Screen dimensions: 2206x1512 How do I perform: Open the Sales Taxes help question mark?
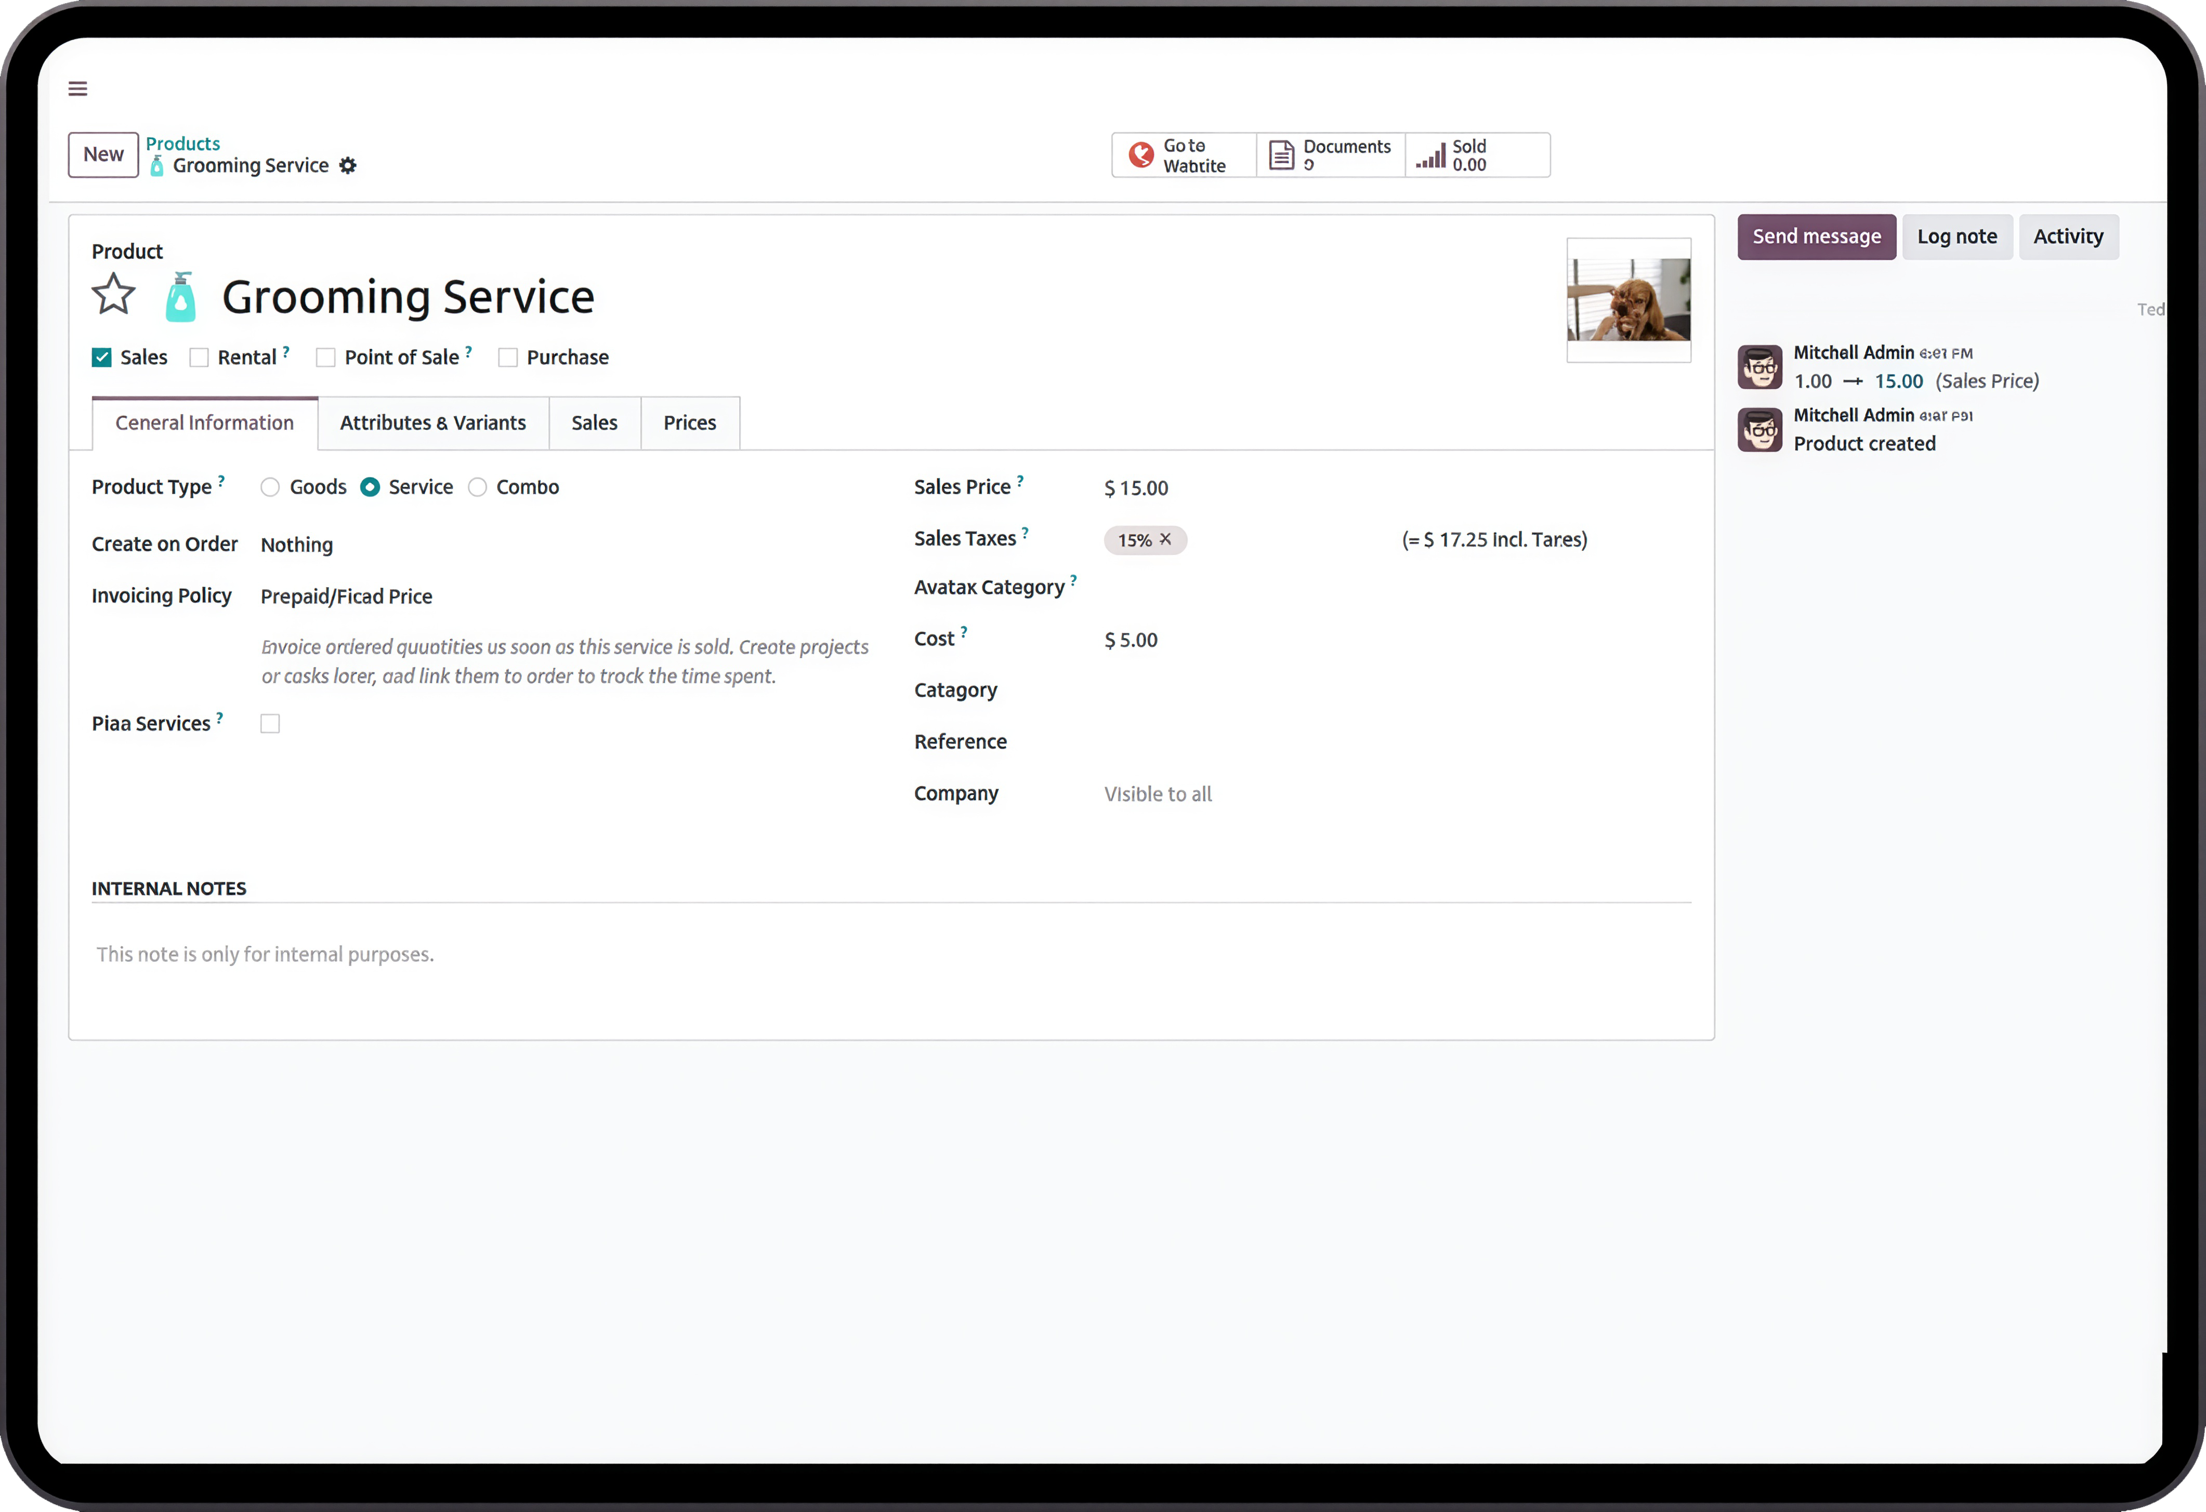[x=1025, y=532]
